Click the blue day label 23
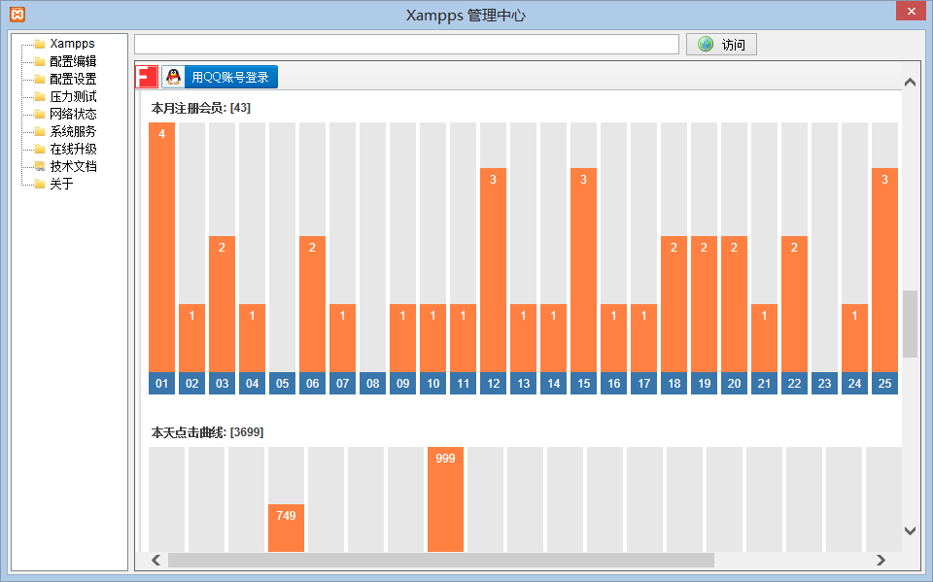This screenshot has width=933, height=582. (x=825, y=383)
